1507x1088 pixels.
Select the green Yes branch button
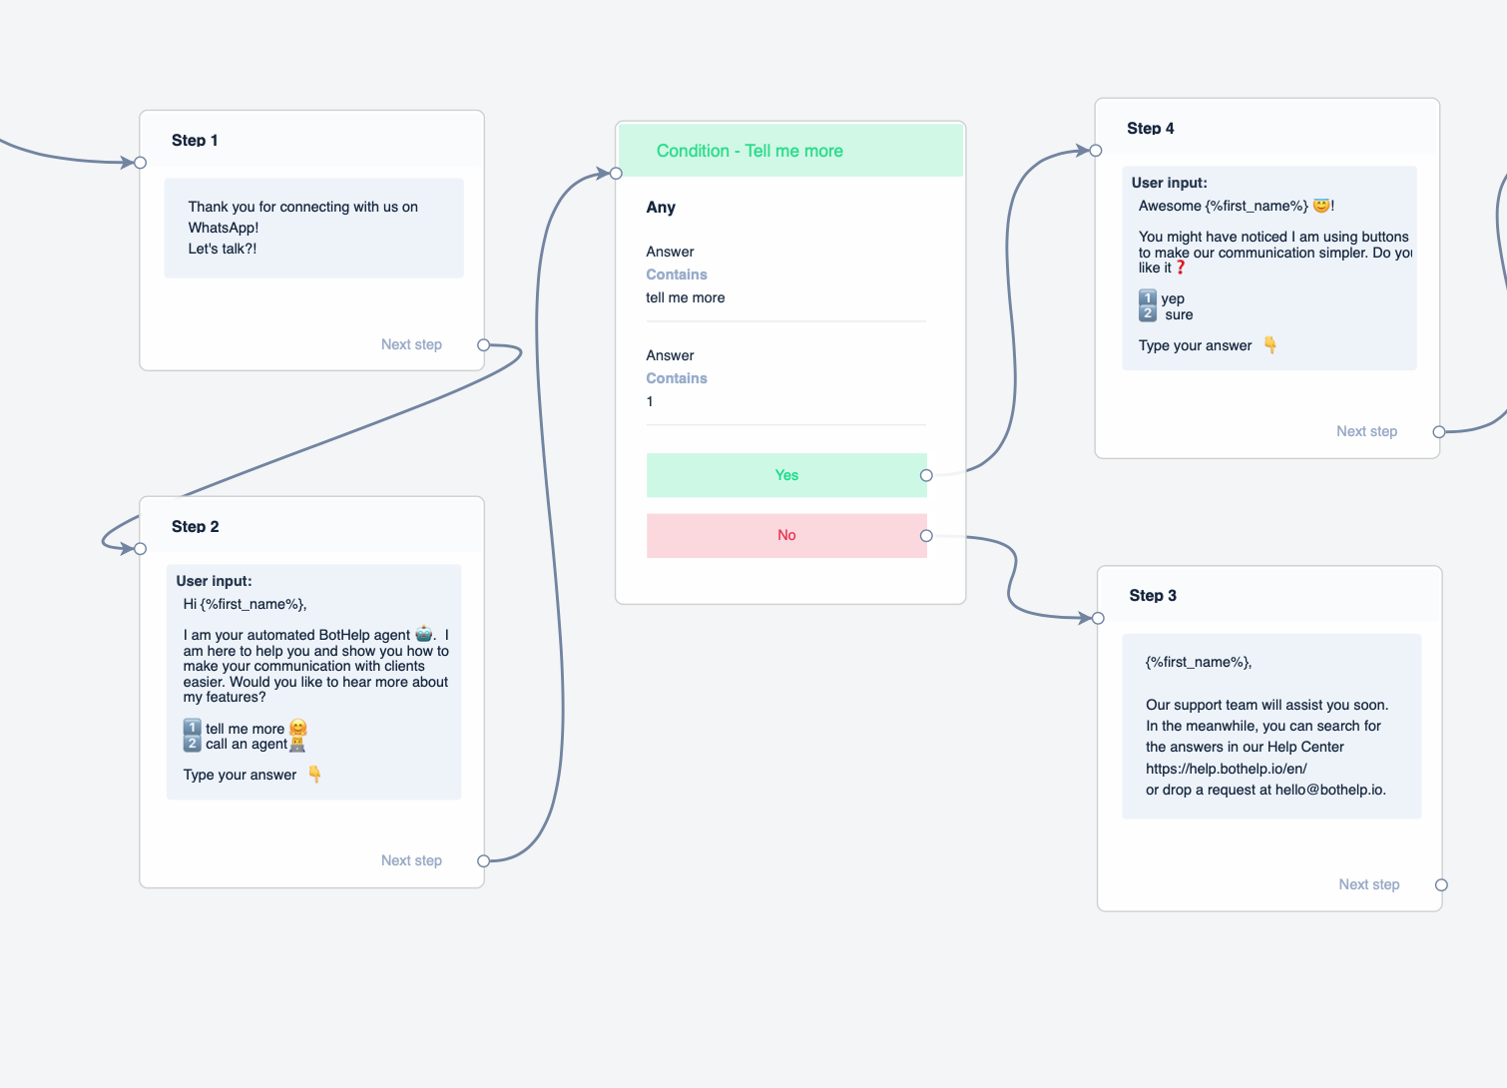pos(786,476)
